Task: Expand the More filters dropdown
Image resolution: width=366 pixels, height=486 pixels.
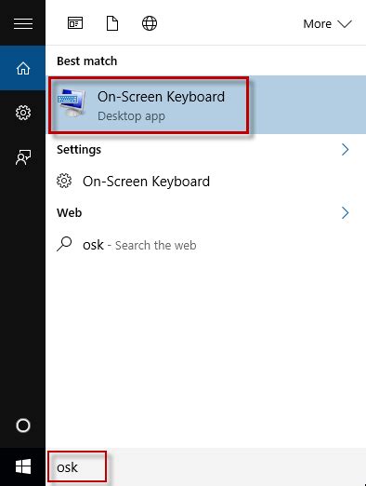Action: point(327,24)
